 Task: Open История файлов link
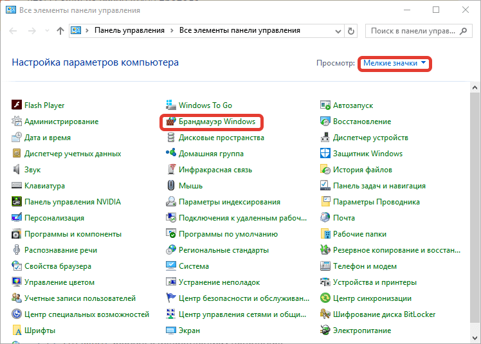[363, 169]
